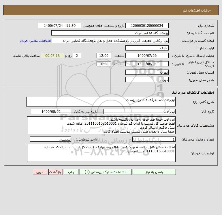
Task: Click buyer name field پژوهشگاه فضایی ایران
Action: (x=110, y=33)
